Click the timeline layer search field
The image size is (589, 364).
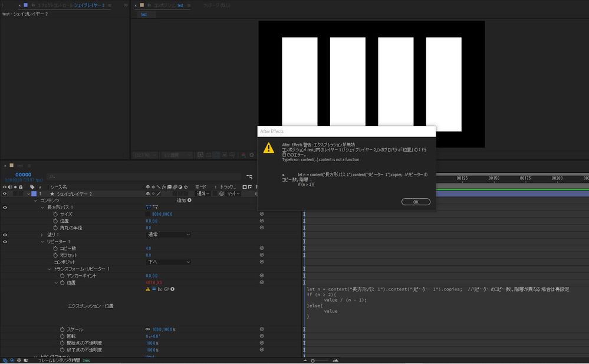coord(144,176)
